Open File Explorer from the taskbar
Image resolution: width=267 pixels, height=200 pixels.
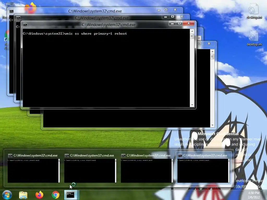coord(23,195)
